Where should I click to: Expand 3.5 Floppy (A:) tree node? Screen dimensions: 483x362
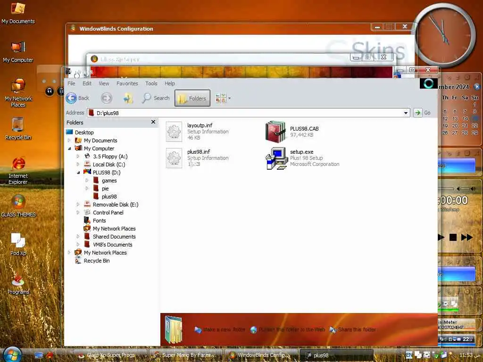click(78, 156)
